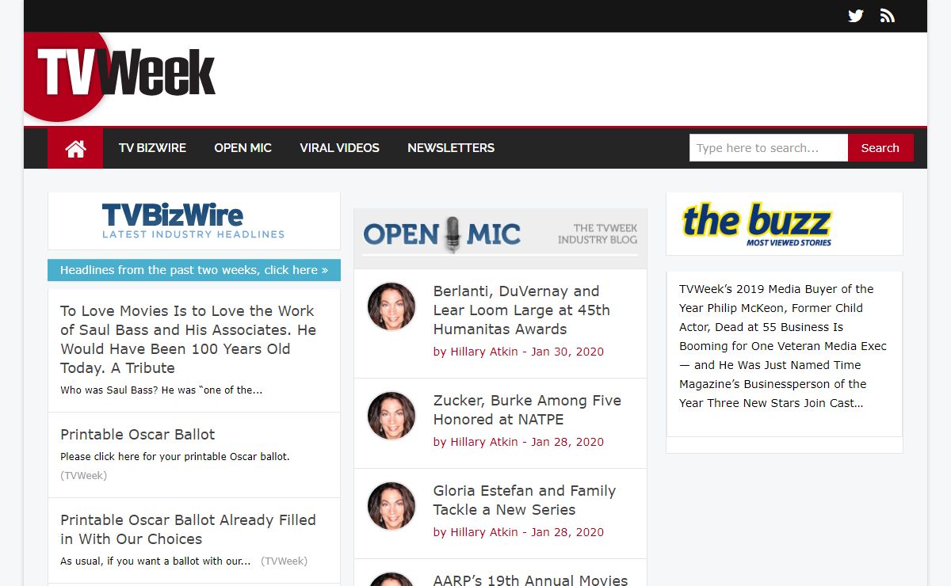Open the Twitter icon in top bar
This screenshot has height=586, width=951.
pos(856,16)
